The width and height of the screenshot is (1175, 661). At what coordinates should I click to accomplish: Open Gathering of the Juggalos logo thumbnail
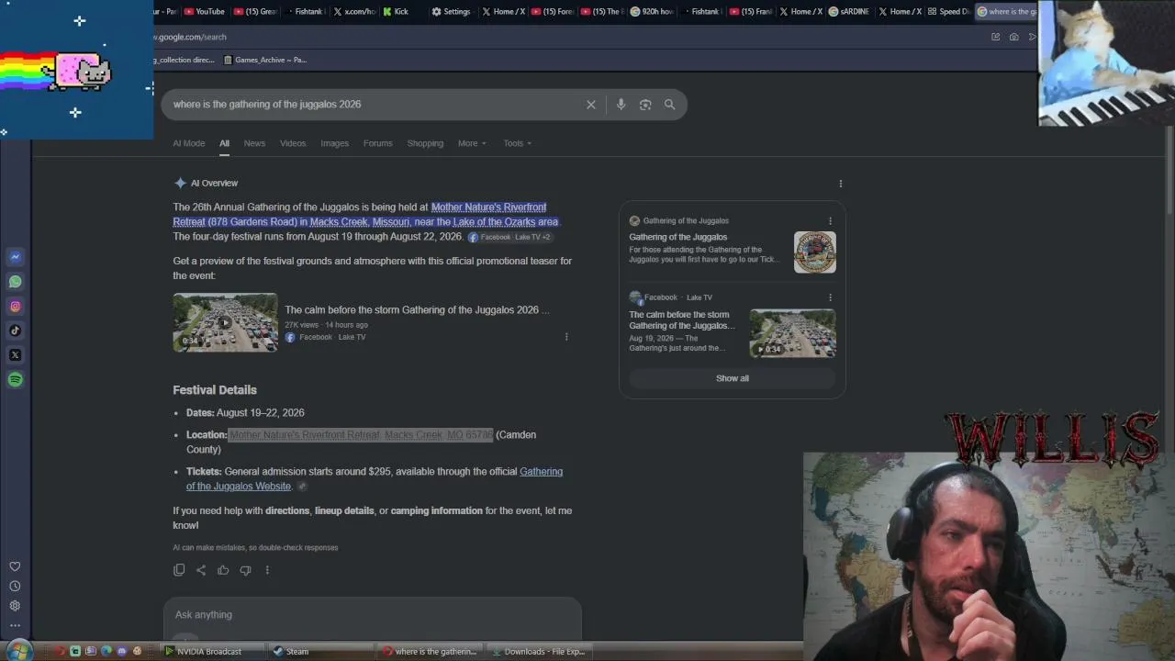point(815,252)
